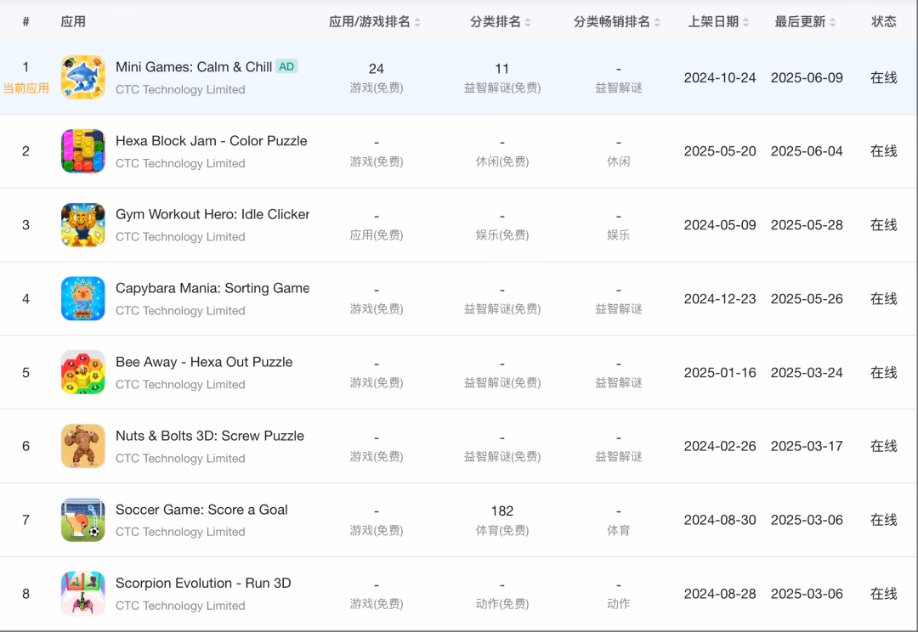This screenshot has height=632, width=918.
Task: Open Scorpion Evolution - Run 3D title
Action: coord(203,584)
